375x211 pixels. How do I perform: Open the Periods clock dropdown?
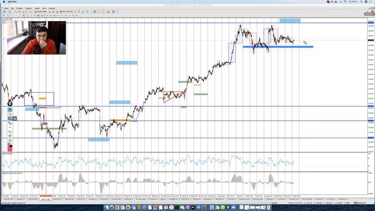tap(114, 12)
